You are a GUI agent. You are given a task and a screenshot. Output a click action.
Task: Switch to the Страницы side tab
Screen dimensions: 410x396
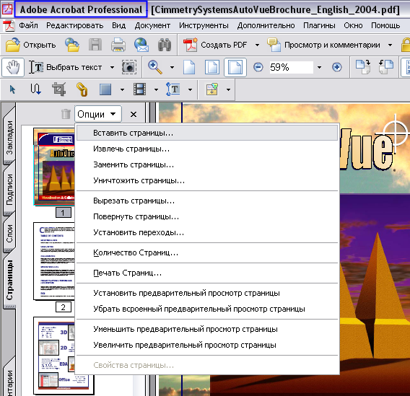point(9,280)
